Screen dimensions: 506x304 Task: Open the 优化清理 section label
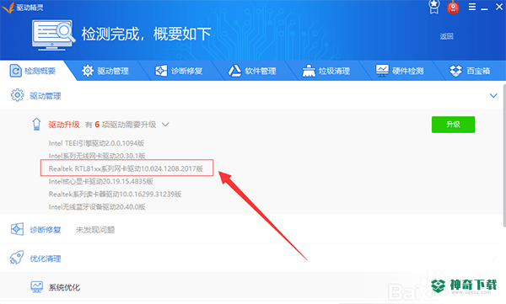click(x=46, y=259)
